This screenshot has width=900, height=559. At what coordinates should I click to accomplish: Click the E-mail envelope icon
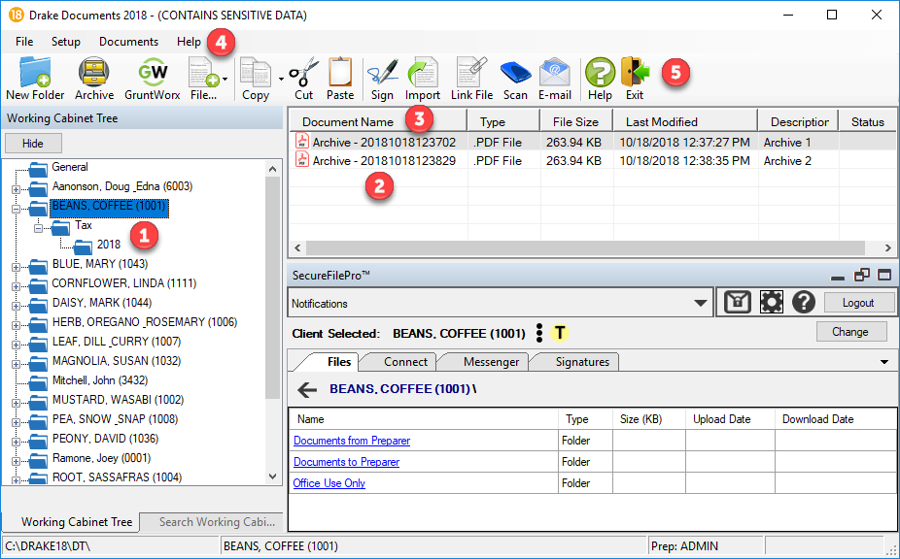pos(554,80)
